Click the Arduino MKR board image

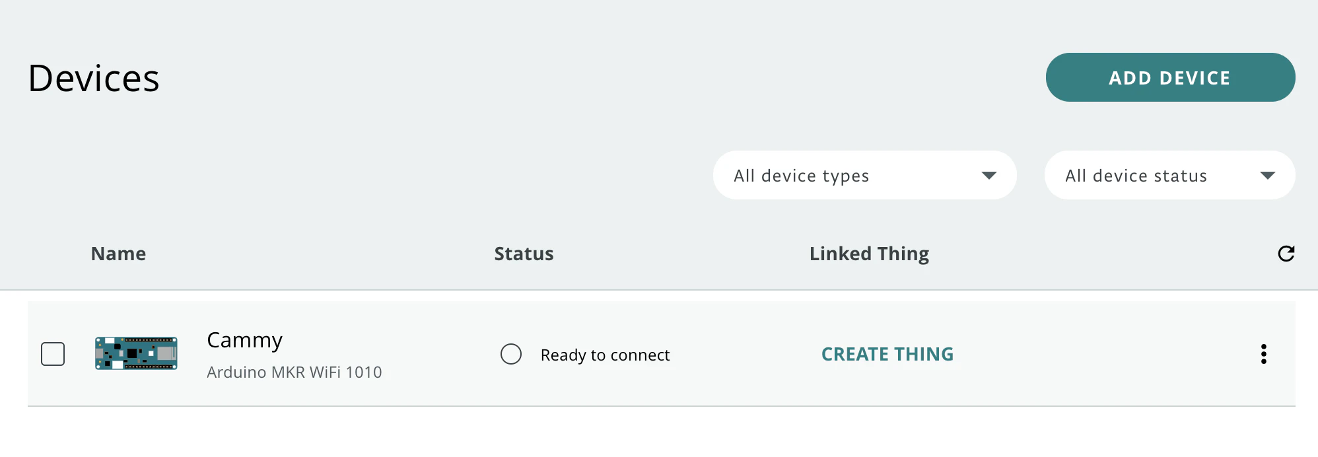[x=136, y=353]
